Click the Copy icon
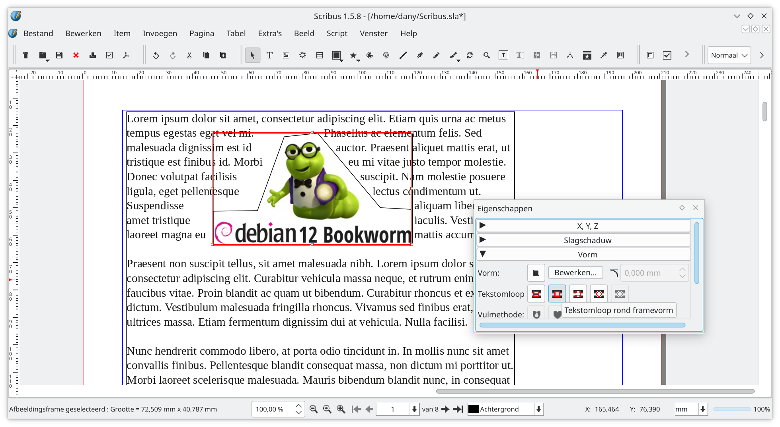 206,55
